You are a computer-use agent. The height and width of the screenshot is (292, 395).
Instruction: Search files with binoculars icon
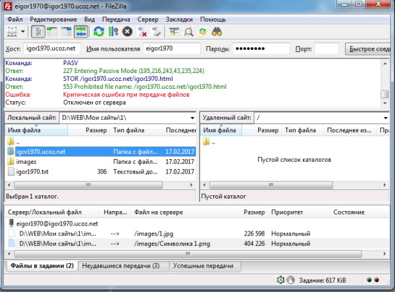(x=217, y=32)
